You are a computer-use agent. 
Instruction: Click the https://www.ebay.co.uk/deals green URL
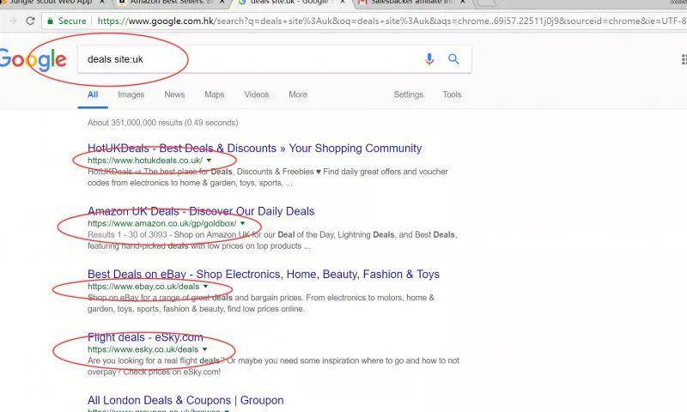coord(143,287)
